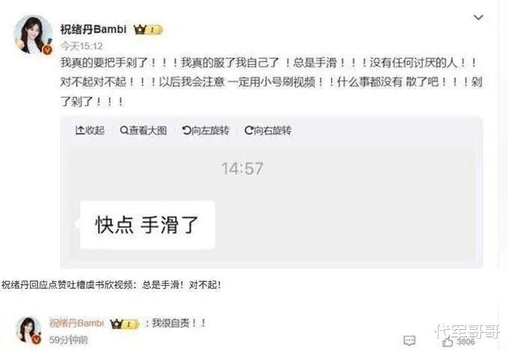
Task: Click the 快点 手滑了 message bubble
Action: pyautogui.click(x=146, y=225)
